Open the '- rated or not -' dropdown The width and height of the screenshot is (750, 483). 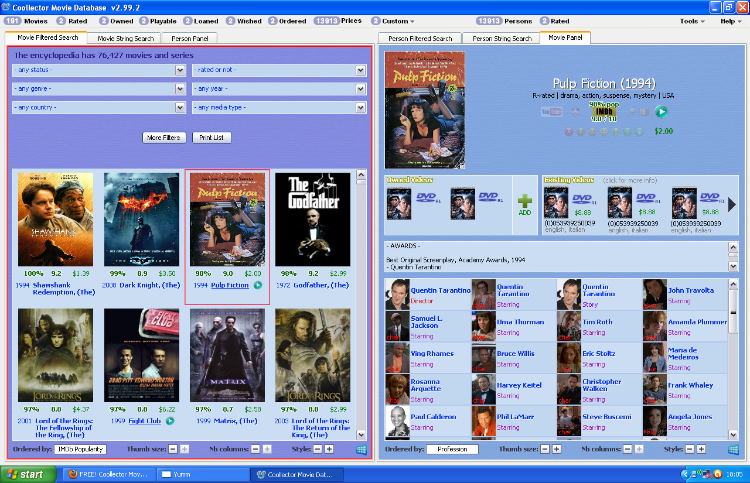click(279, 70)
